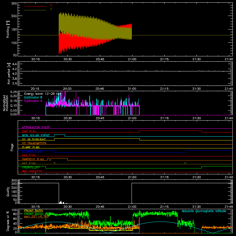Click the GAP_FLAG label
The image size is (236, 236).
coord(29,131)
